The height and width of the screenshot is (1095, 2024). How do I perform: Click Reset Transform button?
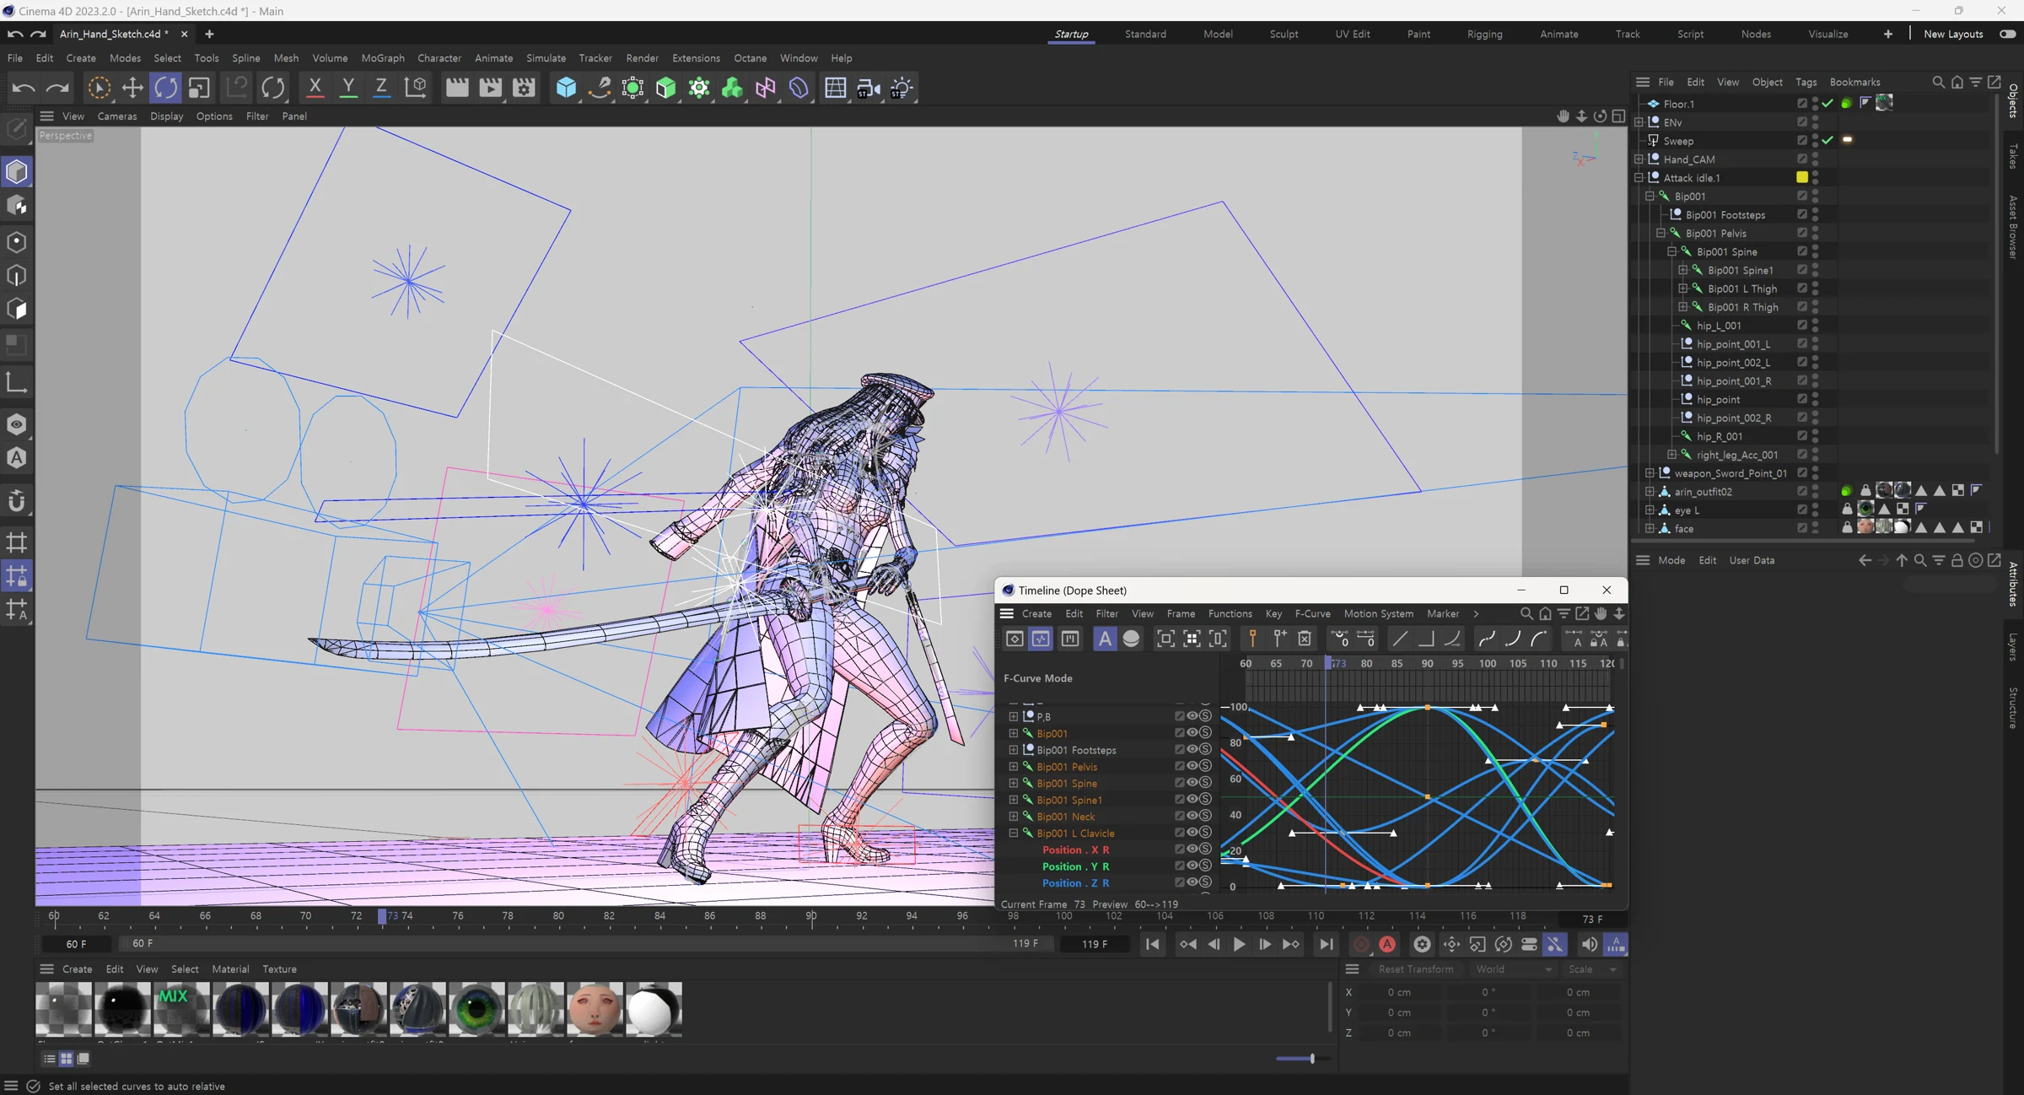pos(1415,969)
